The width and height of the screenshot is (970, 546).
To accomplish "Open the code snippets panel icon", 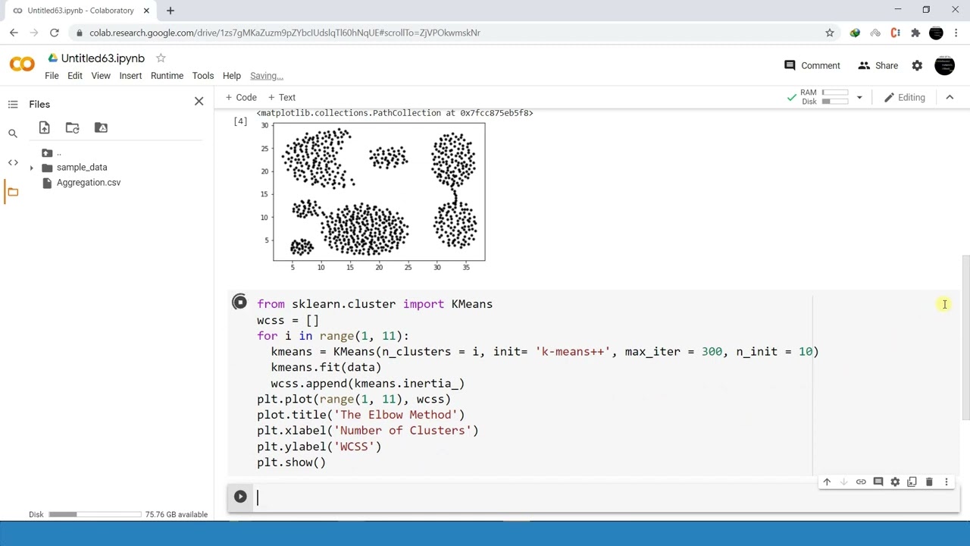I will click(13, 162).
